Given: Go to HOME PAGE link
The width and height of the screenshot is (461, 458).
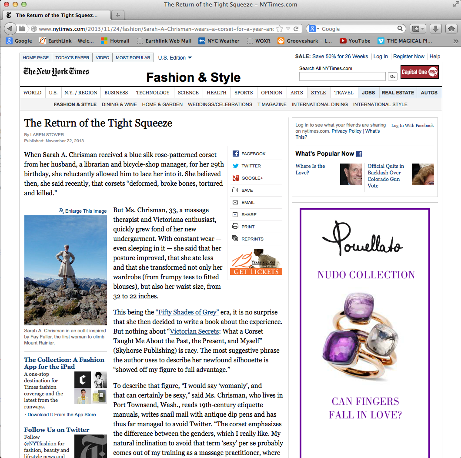Looking at the screenshot, I should pos(36,57).
